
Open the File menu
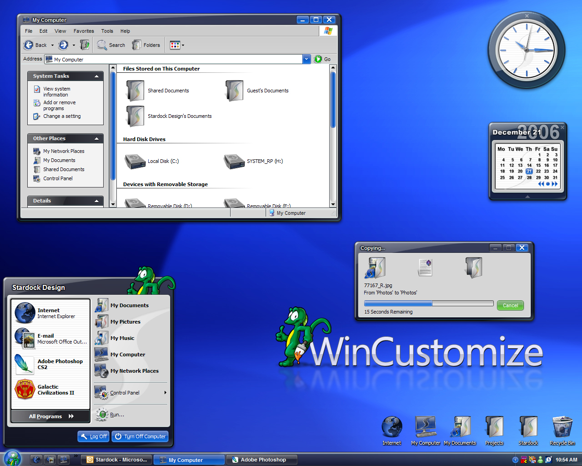coord(29,31)
